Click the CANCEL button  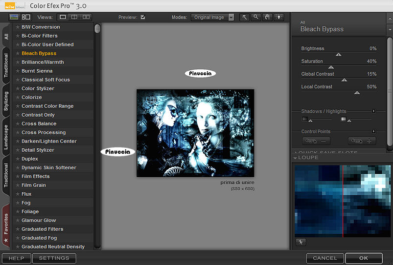click(x=325, y=258)
